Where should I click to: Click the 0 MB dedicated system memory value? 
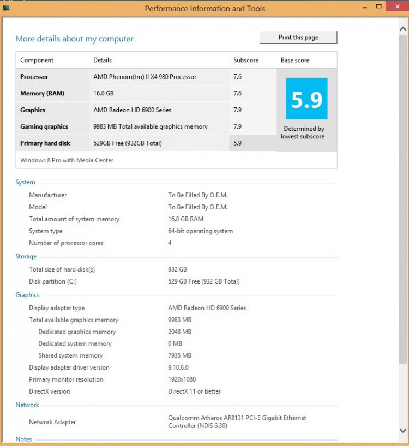point(175,343)
